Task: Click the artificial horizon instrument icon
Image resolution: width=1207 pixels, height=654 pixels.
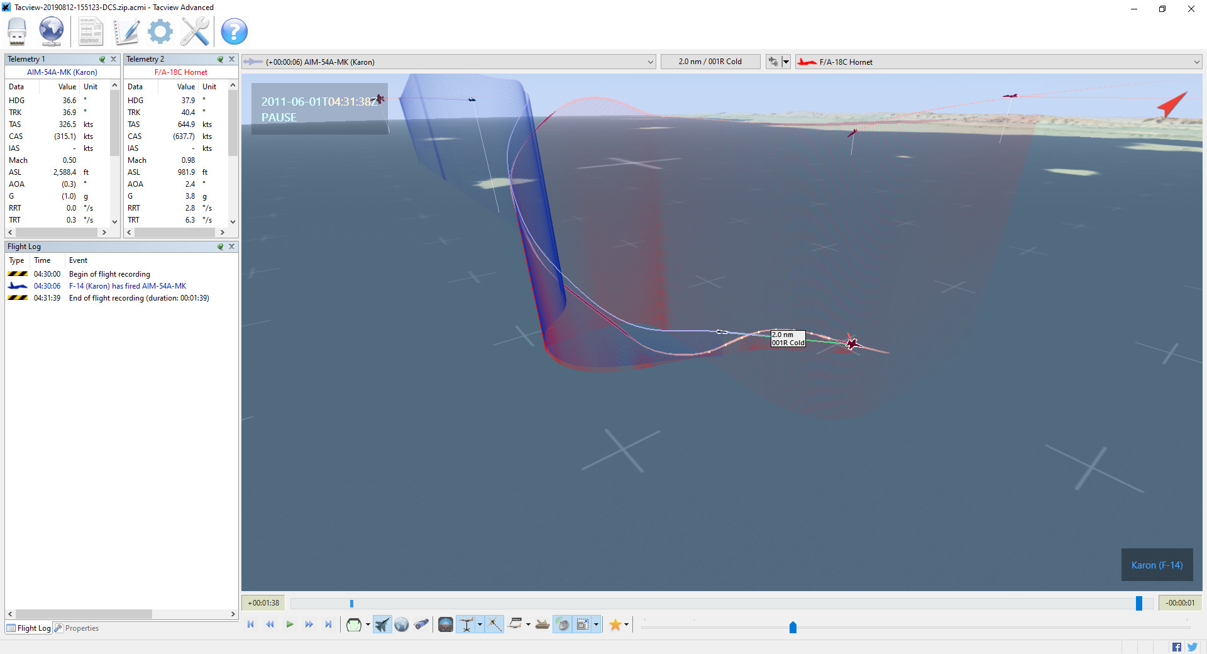Action: pyautogui.click(x=445, y=624)
